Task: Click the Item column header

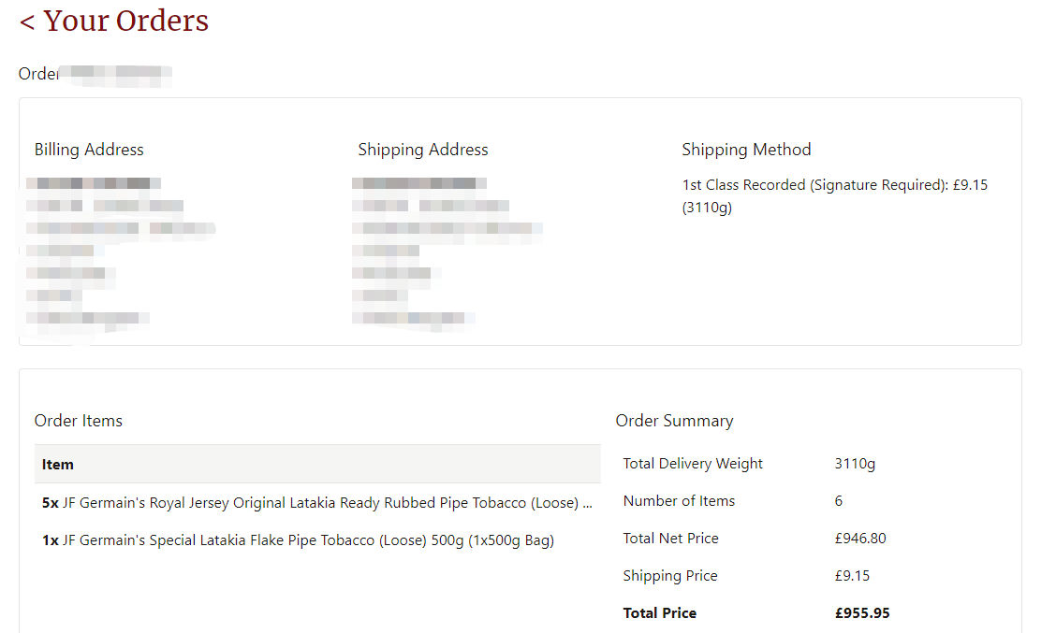Action: point(58,464)
